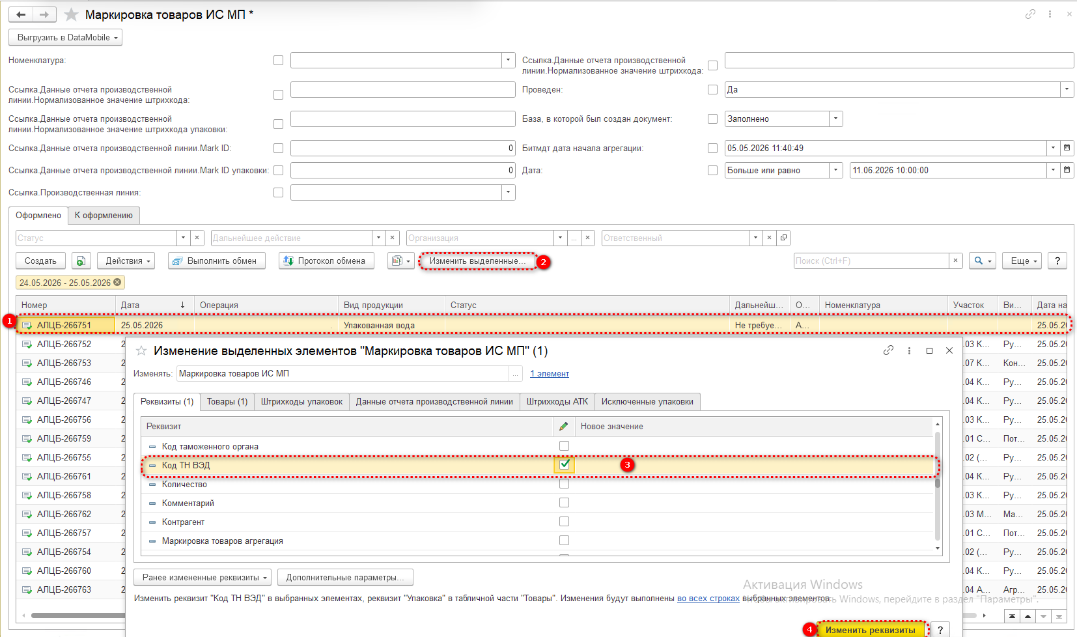Open the ellipsis selector in Изменять field
The height and width of the screenshot is (637, 1077).
pos(516,373)
